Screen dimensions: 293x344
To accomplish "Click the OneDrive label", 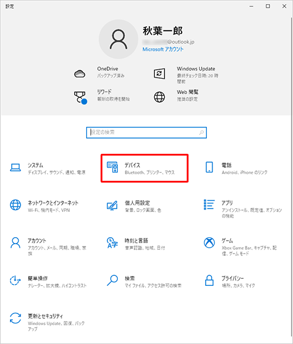I will 107,69.
